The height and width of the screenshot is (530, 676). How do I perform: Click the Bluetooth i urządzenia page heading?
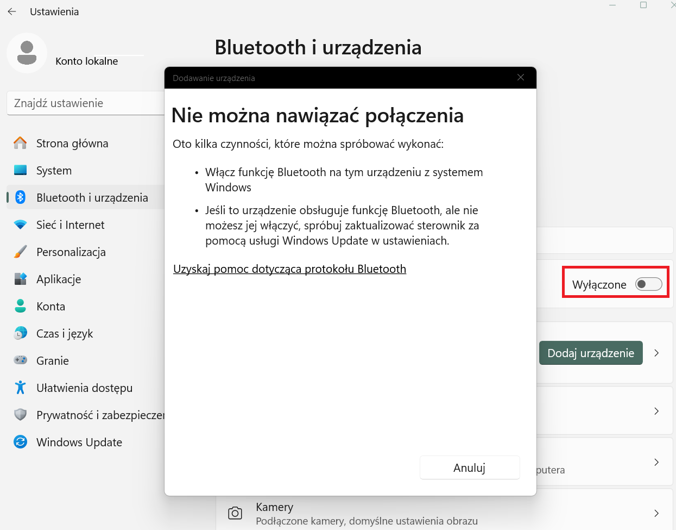[x=318, y=47]
